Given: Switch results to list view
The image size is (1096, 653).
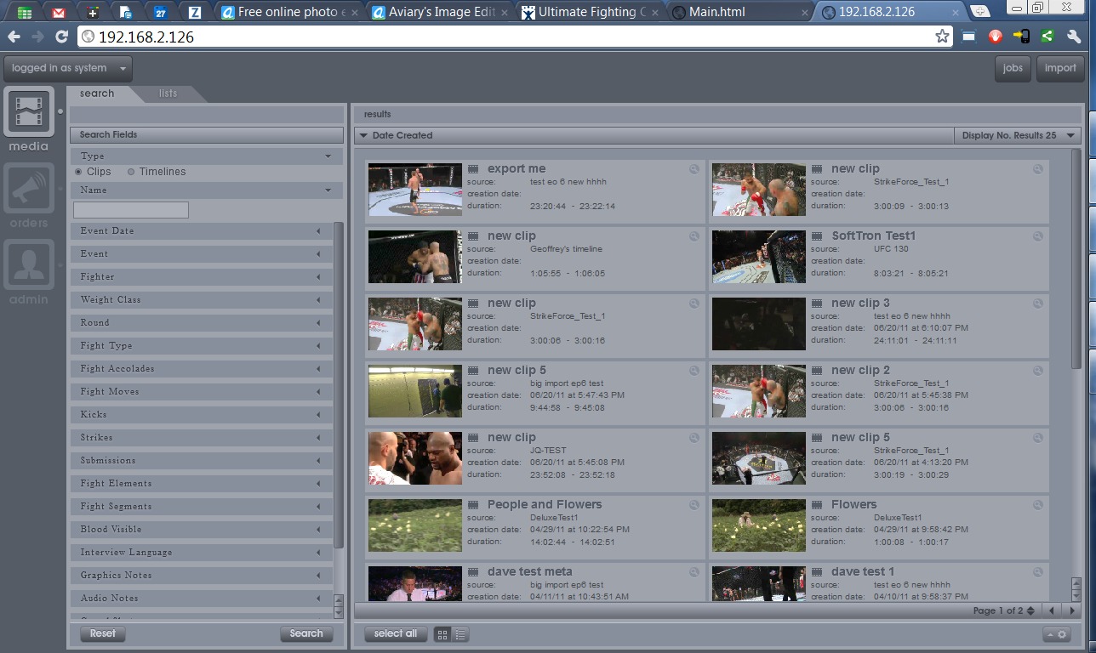Looking at the screenshot, I should tap(460, 634).
